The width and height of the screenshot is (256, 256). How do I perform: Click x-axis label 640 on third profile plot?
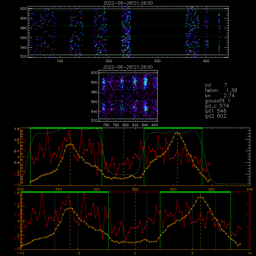pyautogui.click(x=250, y=189)
